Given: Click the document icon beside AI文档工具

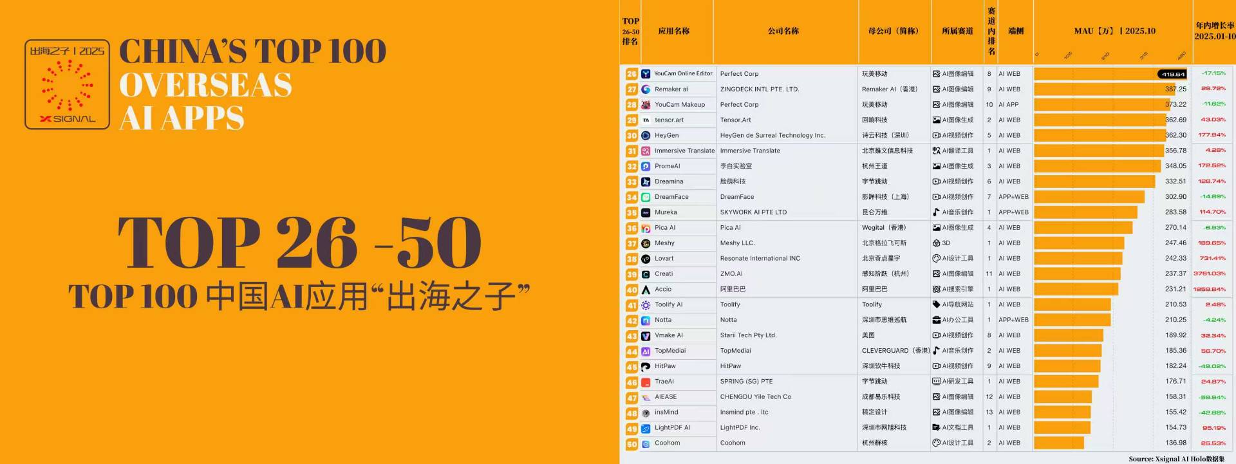Looking at the screenshot, I should (x=937, y=427).
